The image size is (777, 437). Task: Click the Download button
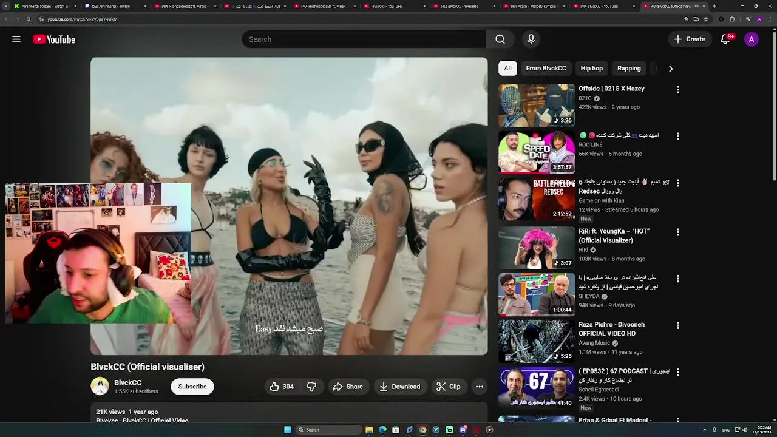(400, 387)
